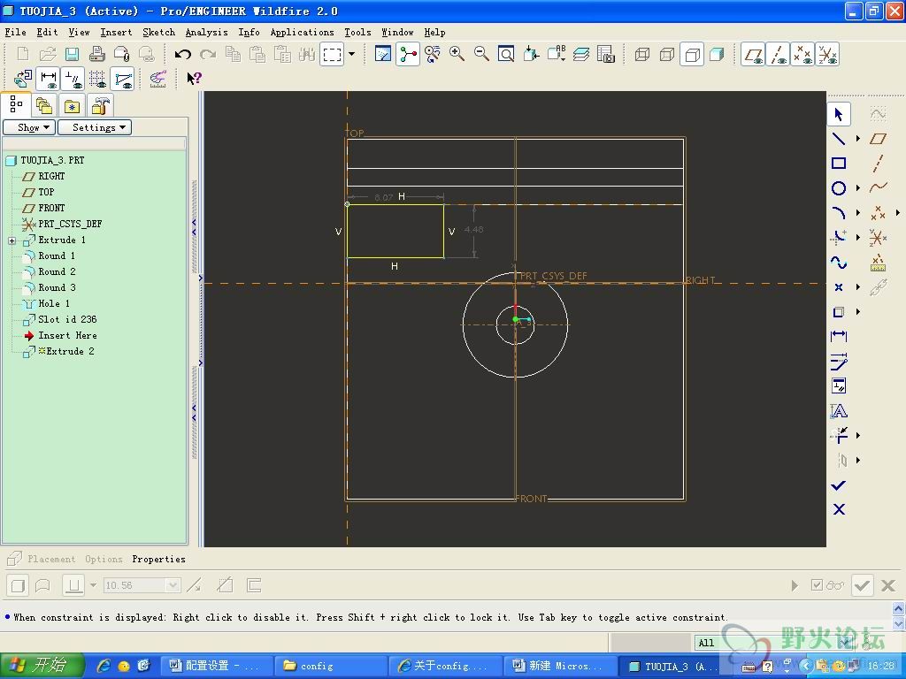Click the Wireframe display icon

(x=642, y=55)
